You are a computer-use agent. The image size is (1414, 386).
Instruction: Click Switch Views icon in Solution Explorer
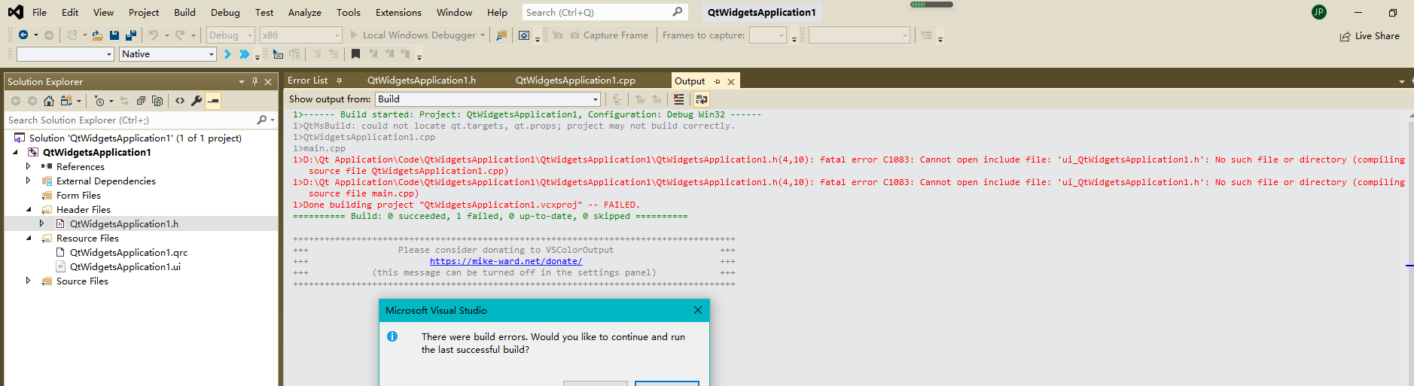(66, 101)
